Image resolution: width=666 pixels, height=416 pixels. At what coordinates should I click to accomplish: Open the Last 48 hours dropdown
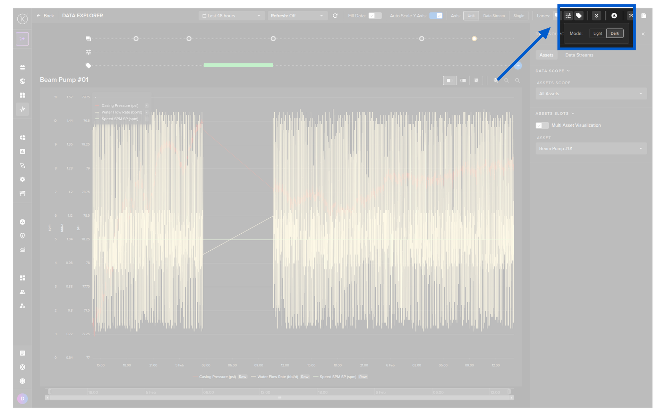[x=231, y=16]
